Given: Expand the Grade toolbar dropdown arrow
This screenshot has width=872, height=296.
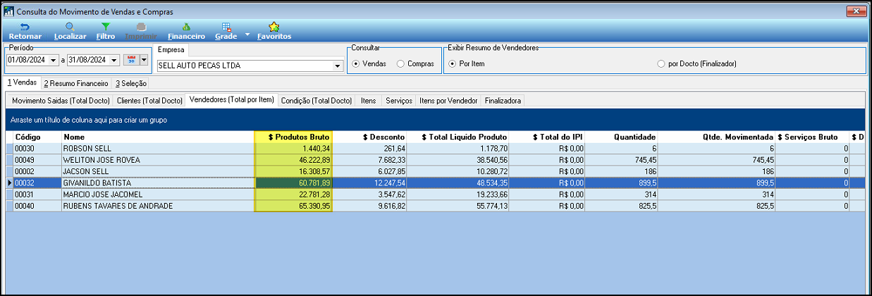Looking at the screenshot, I should click(x=247, y=33).
